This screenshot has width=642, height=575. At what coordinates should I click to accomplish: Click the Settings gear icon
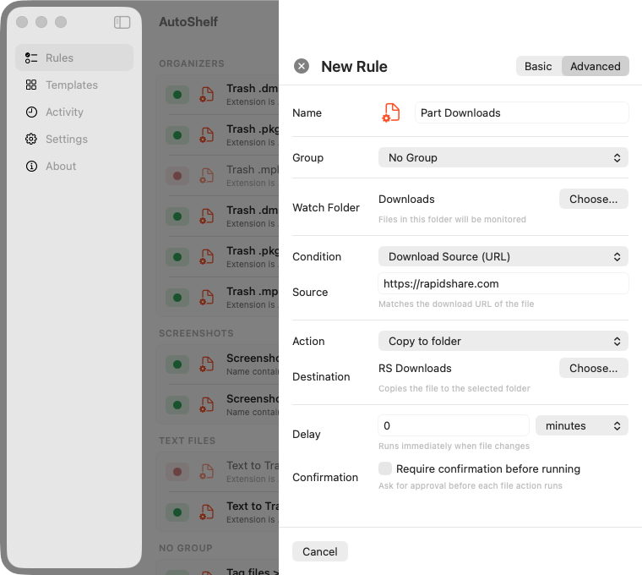click(x=31, y=139)
